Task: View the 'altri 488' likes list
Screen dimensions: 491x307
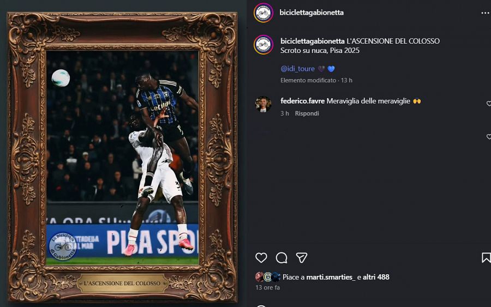Action: click(x=376, y=277)
